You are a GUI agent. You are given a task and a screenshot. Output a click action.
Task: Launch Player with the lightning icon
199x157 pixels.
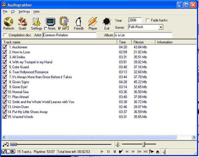(x=93, y=22)
